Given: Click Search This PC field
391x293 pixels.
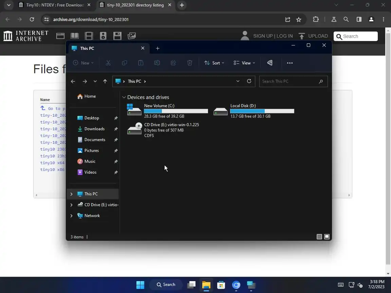Looking at the screenshot, I should 293,81.
